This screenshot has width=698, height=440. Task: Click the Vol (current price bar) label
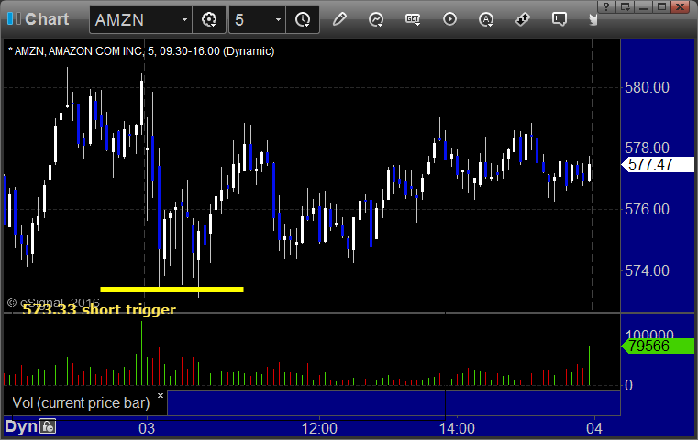coord(81,402)
